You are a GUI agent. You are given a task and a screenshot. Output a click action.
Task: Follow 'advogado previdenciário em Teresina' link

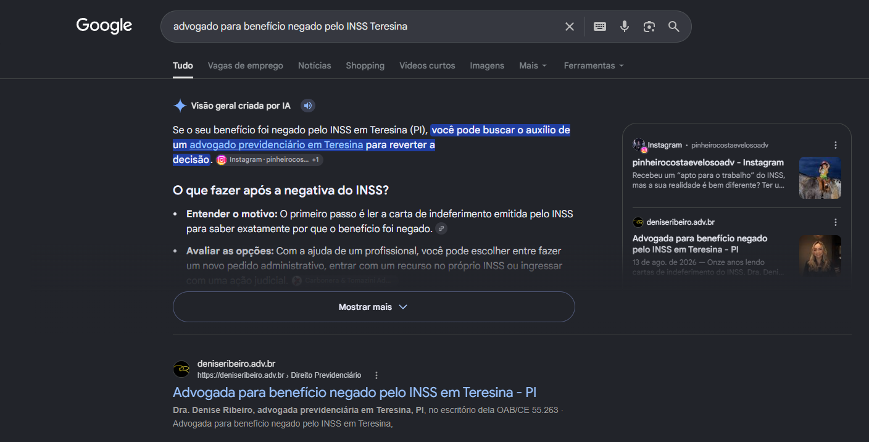pyautogui.click(x=276, y=145)
